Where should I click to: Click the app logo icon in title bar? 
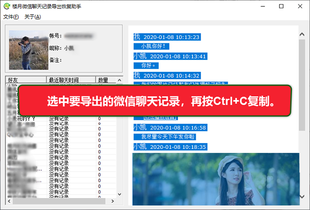pyautogui.click(x=7, y=6)
